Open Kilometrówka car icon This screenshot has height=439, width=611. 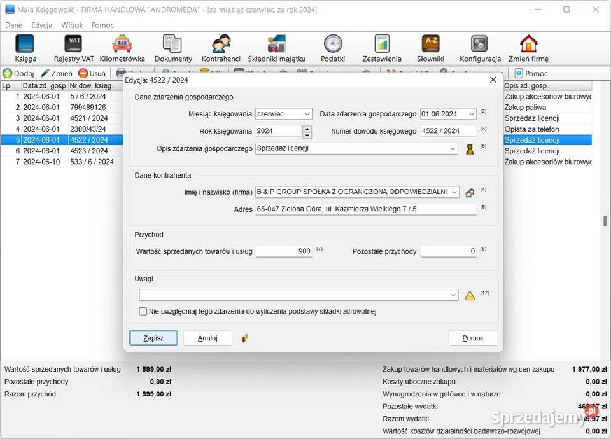coord(122,44)
